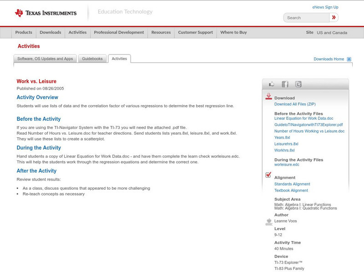Click author name Leanne Voos
364x272 pixels.
[286, 221]
